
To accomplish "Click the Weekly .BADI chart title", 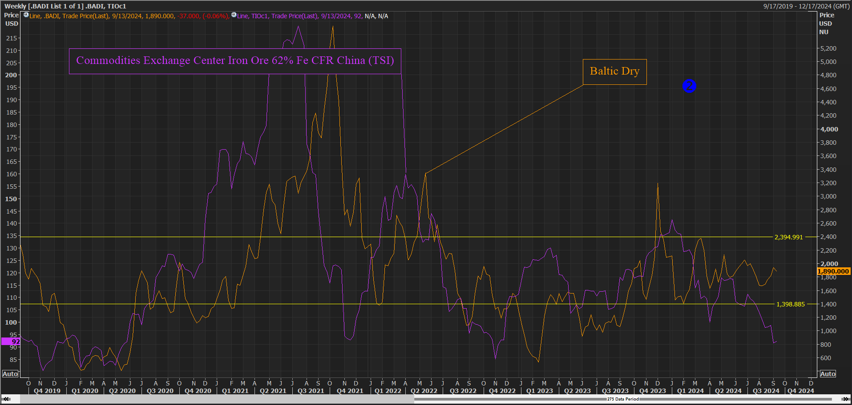I will coord(65,6).
